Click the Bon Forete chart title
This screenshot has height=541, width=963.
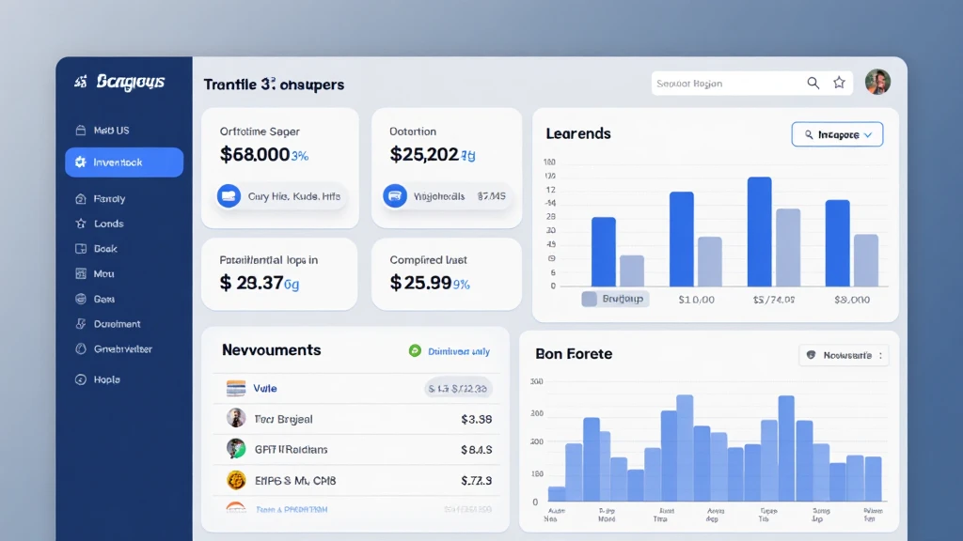coord(574,354)
